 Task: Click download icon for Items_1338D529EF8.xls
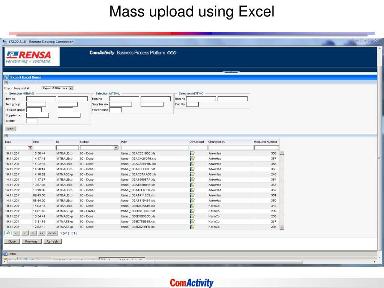192,227
